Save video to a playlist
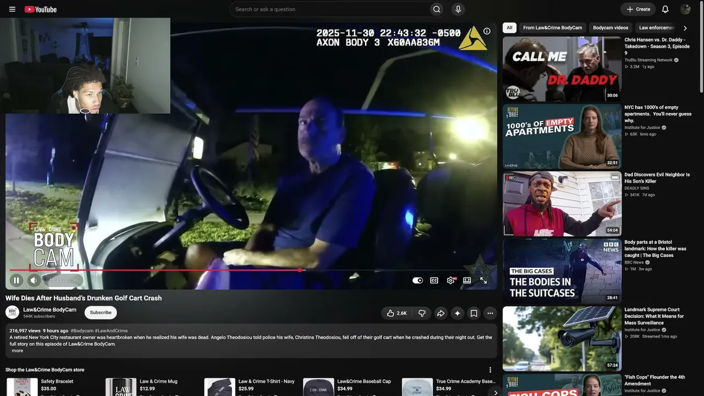704x396 pixels. click(474, 313)
